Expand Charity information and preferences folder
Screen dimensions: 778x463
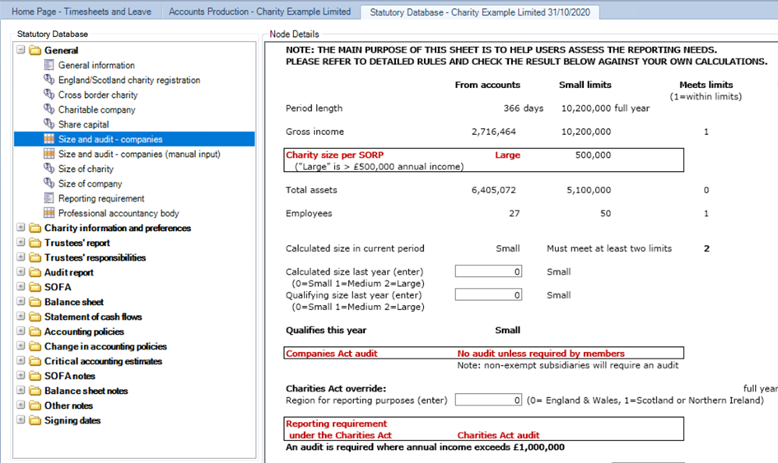(x=21, y=228)
